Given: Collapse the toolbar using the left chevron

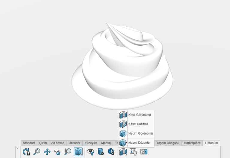Looking at the screenshot, I should tap(17, 148).
